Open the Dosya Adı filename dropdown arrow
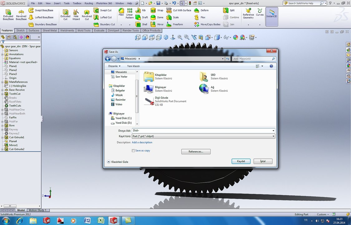 click(273, 131)
